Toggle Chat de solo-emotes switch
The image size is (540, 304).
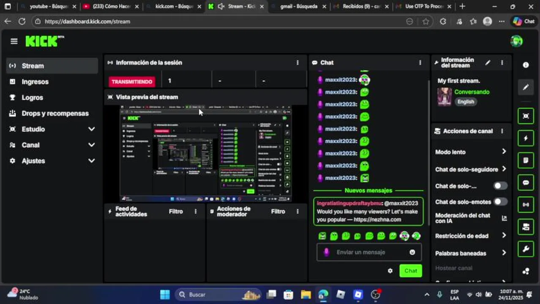[500, 202]
